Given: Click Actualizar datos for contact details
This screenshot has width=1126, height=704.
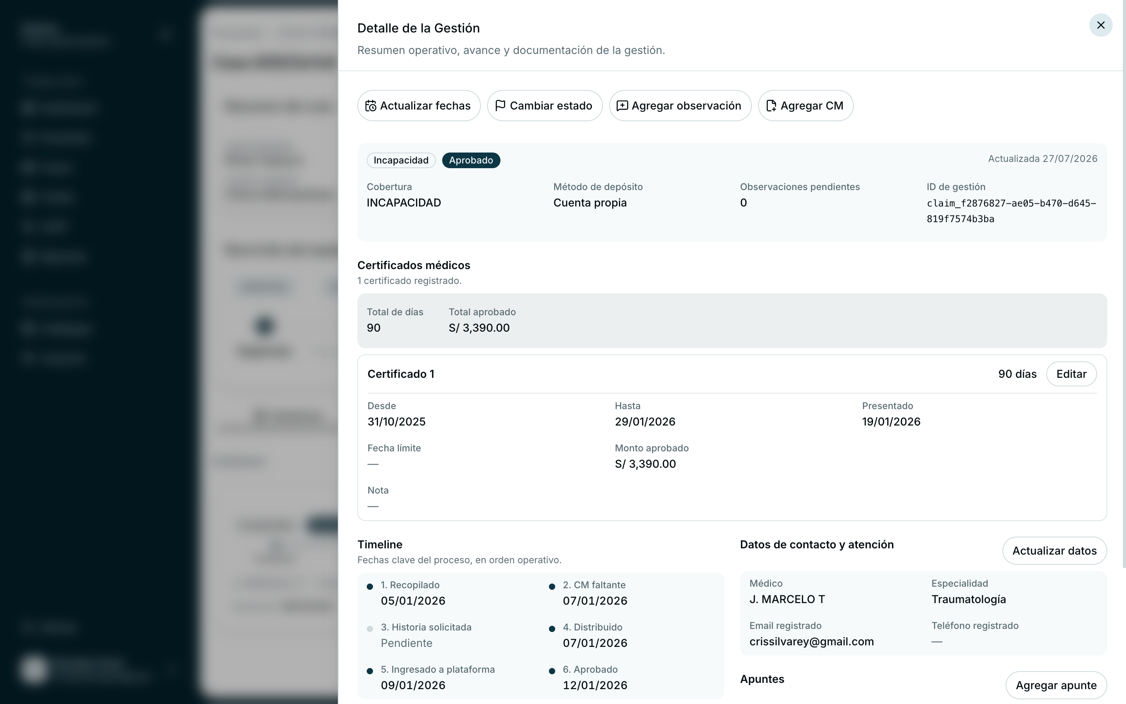Looking at the screenshot, I should 1054,551.
